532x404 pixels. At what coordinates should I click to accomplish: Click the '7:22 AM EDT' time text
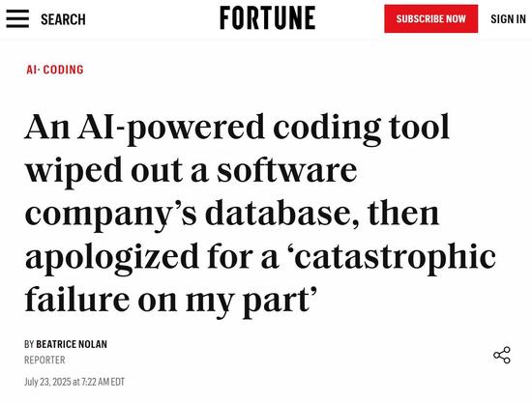pyautogui.click(x=103, y=382)
